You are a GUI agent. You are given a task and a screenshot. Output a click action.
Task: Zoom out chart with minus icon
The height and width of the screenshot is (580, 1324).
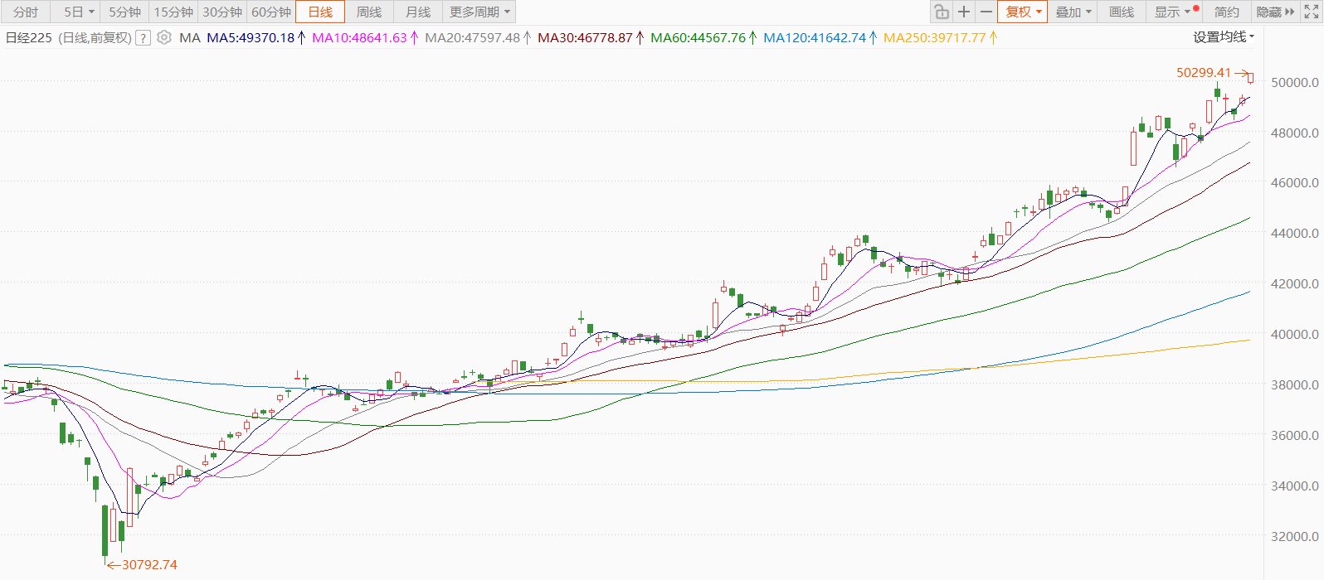click(x=986, y=12)
